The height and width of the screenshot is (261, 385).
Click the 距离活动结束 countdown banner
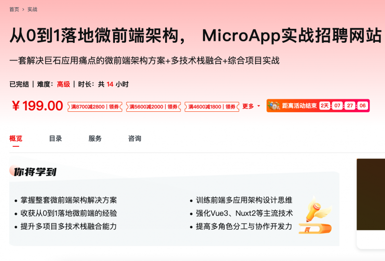click(318, 106)
